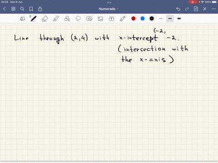The height and width of the screenshot is (163, 218).
Task: Go back with the left chevron
Action: 4,9
